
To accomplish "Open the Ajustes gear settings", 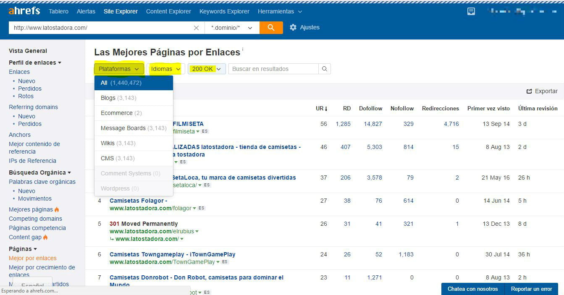I will [x=304, y=27].
